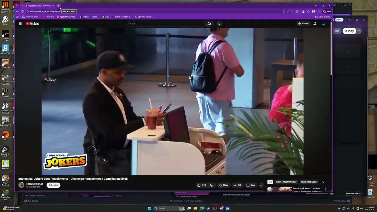This screenshot has height=212, width=377.
Task: Open Project Zomboid desktop shortcut
Action: pos(5,180)
